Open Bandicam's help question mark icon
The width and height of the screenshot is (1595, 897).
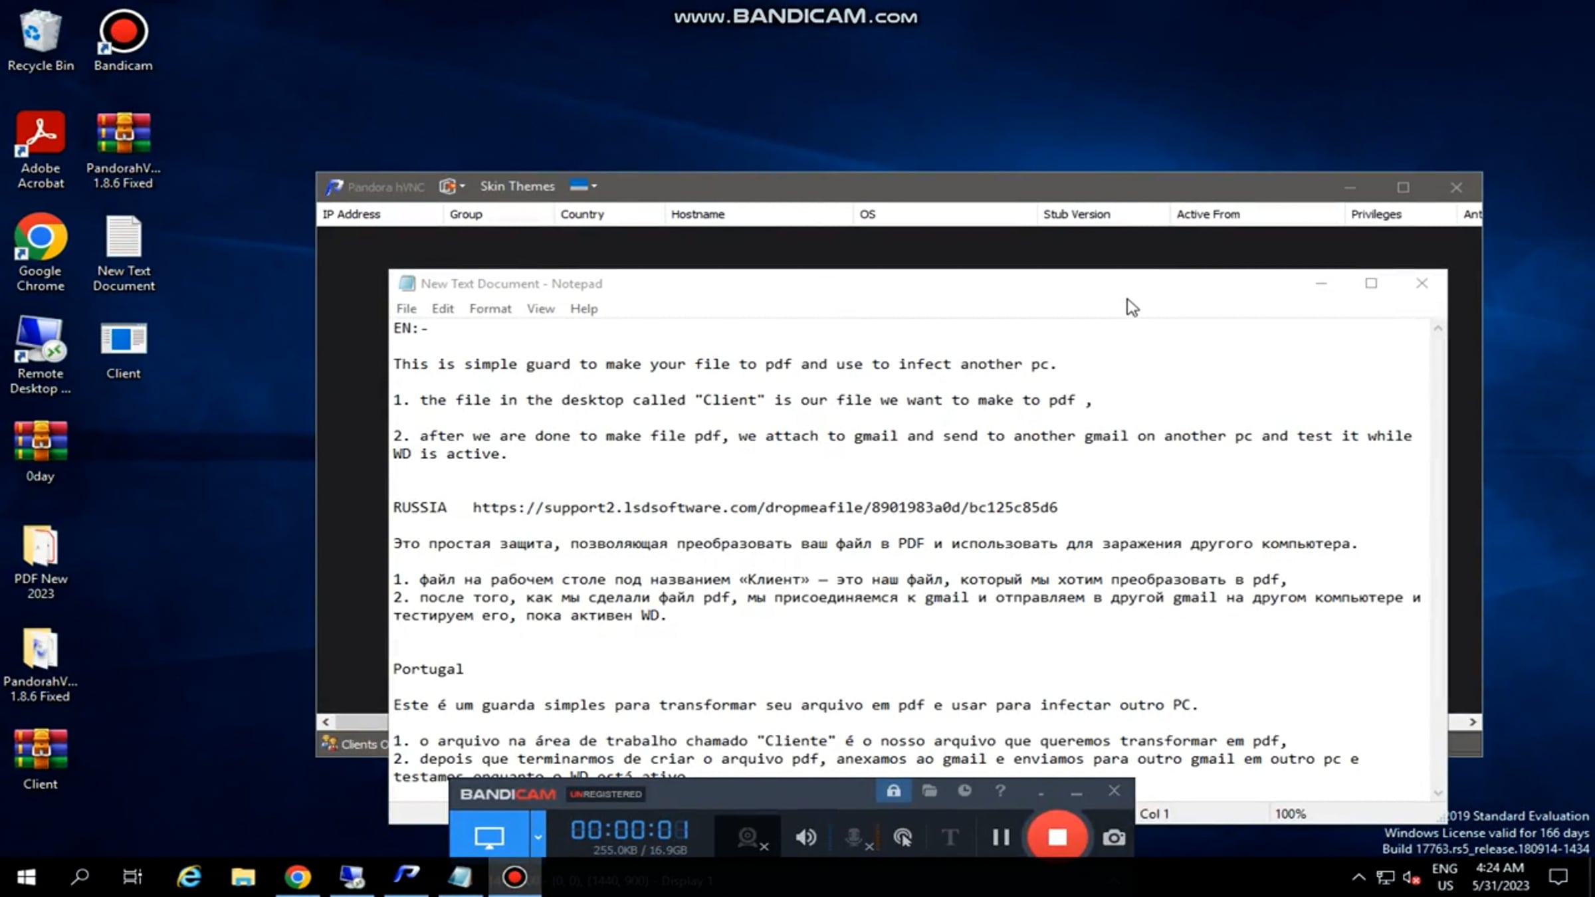(x=1000, y=791)
